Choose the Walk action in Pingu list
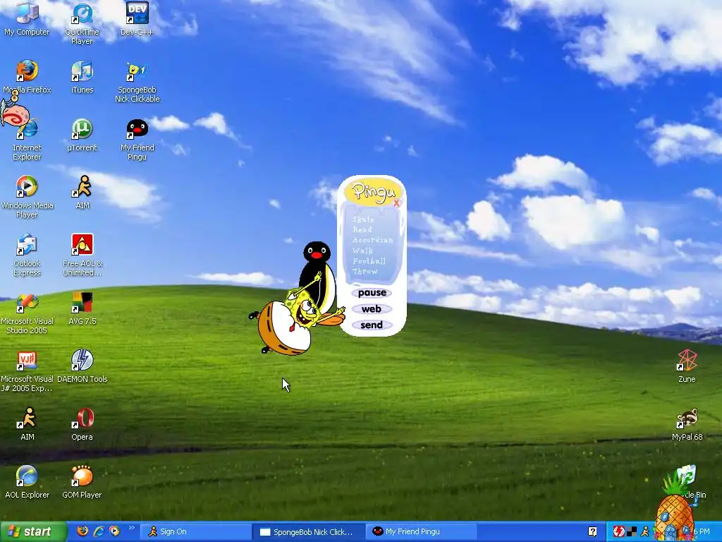Viewport: 722px width, 542px height. pos(363,251)
